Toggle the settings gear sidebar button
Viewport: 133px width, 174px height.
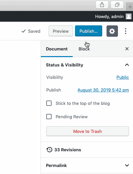click(x=112, y=31)
